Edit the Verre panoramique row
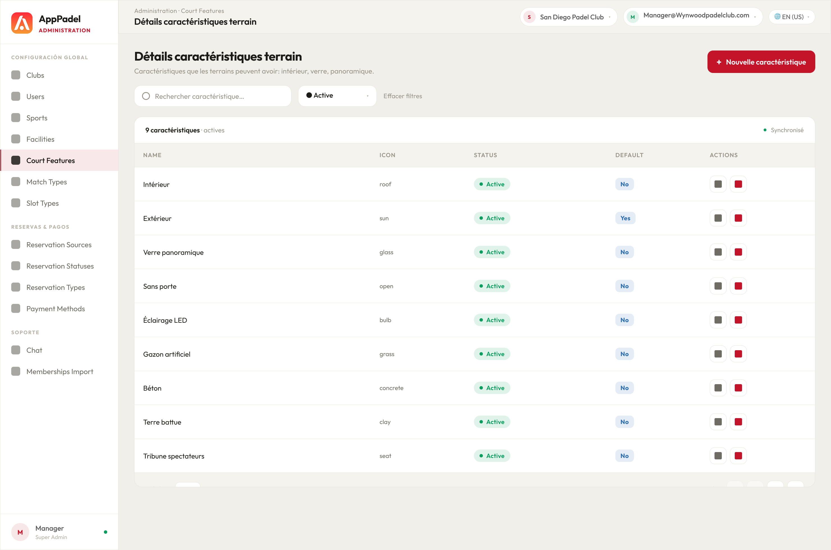This screenshot has width=831, height=550. (718, 252)
